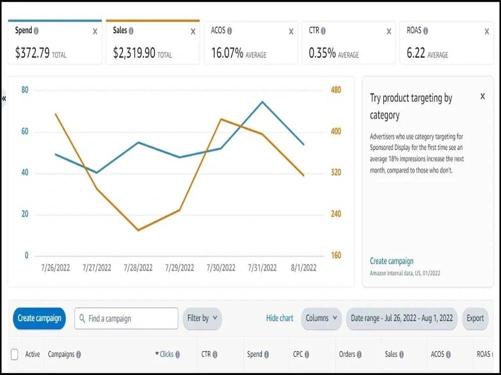Remove the ROAS metric card
Screen dimensions: 501x375
pyautogui.click(x=486, y=31)
